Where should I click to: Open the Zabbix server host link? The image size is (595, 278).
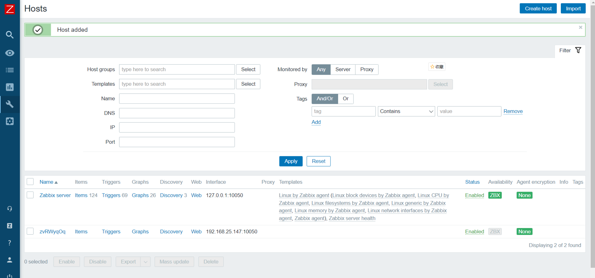[55, 195]
